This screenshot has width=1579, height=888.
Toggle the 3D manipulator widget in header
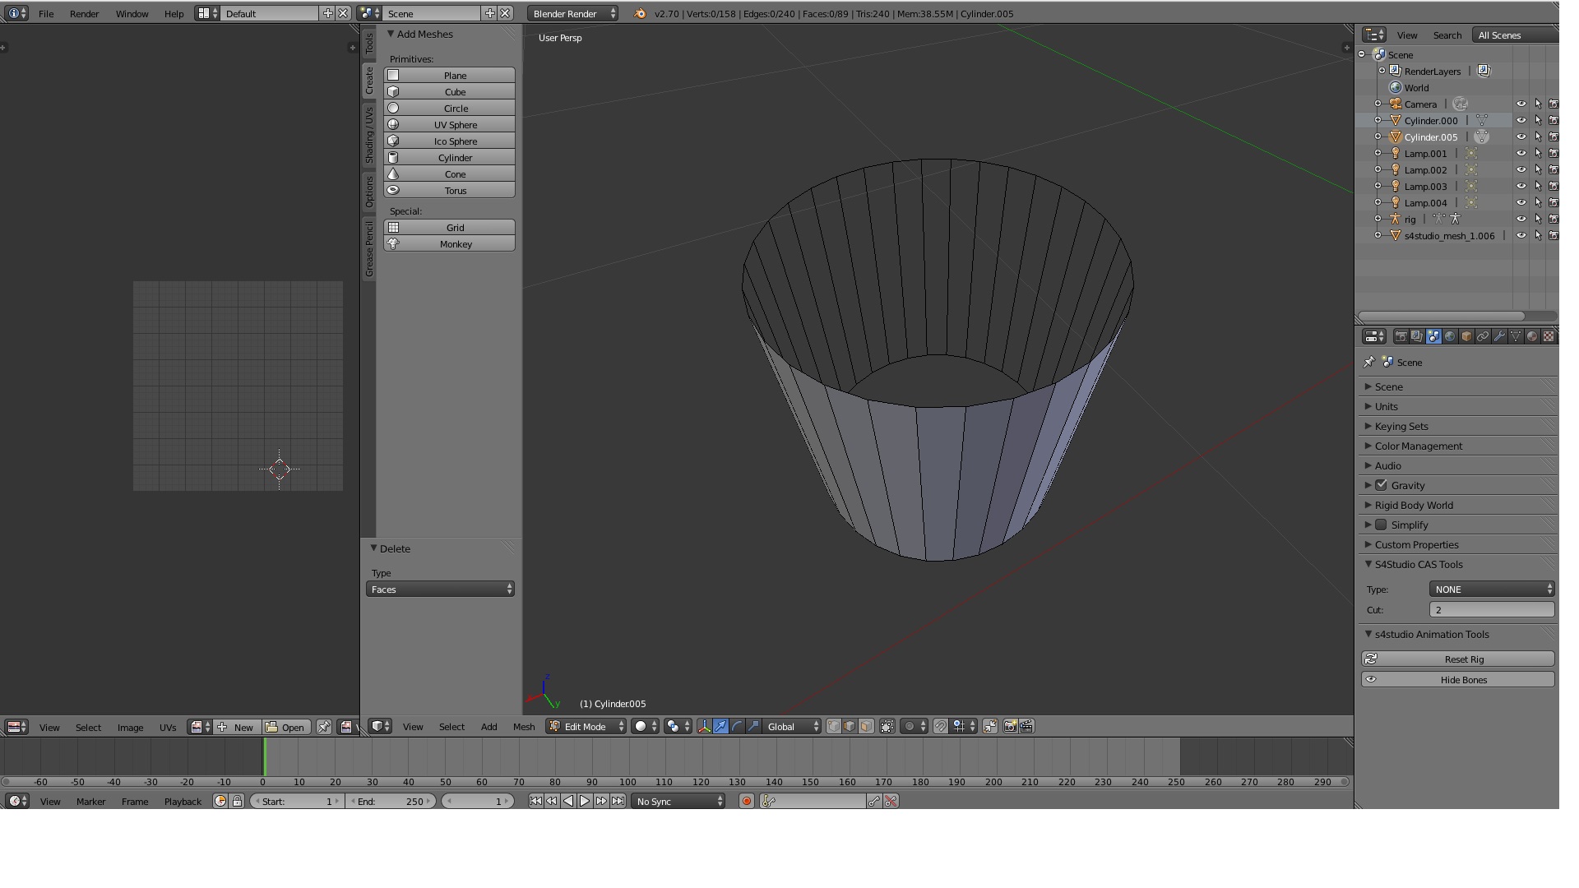(704, 726)
